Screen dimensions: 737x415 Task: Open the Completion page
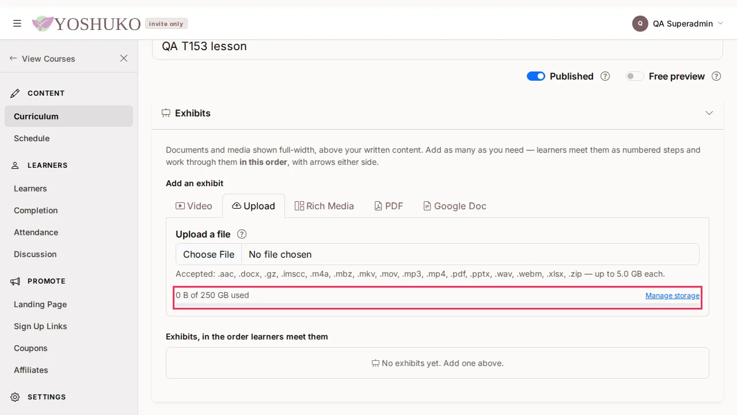click(x=69, y=210)
